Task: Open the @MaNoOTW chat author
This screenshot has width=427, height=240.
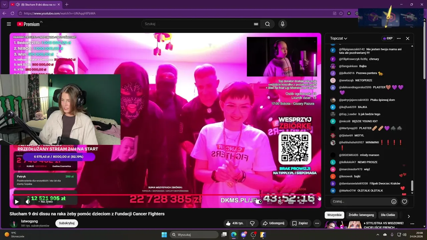Action: click(347, 191)
